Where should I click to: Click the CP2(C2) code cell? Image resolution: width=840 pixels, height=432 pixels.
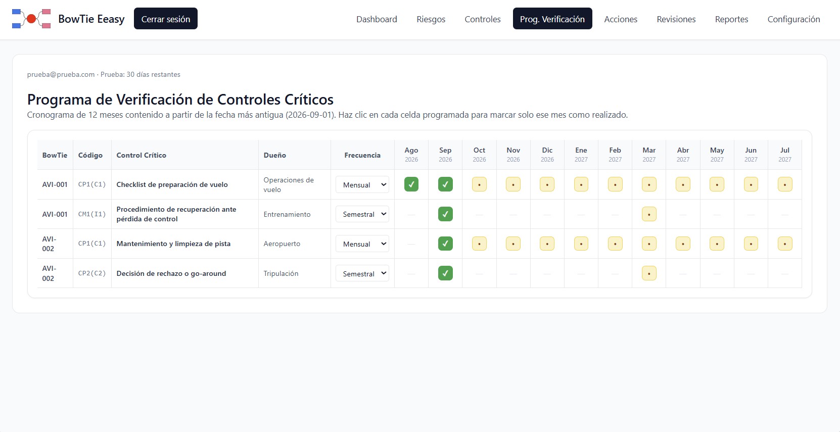point(92,273)
